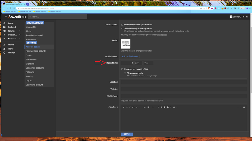Insert an image in editor
Screen dimensions: 252x141
point(161,107)
